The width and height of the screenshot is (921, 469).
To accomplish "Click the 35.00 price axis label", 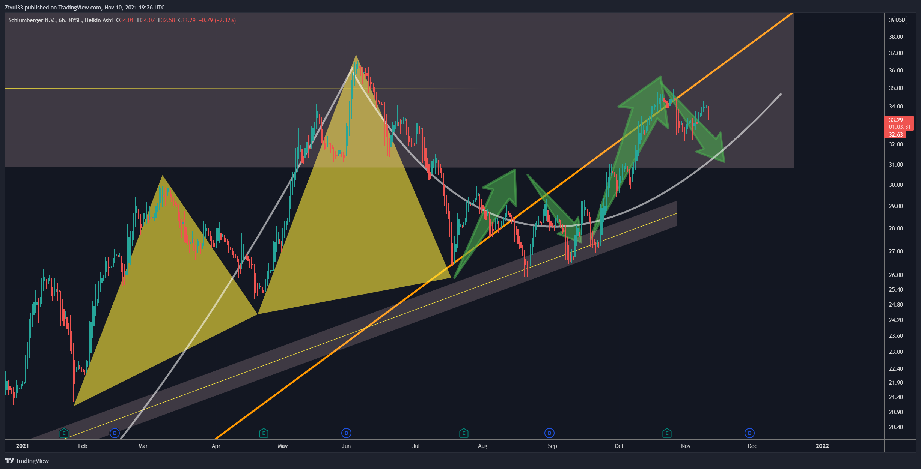I will (x=896, y=88).
